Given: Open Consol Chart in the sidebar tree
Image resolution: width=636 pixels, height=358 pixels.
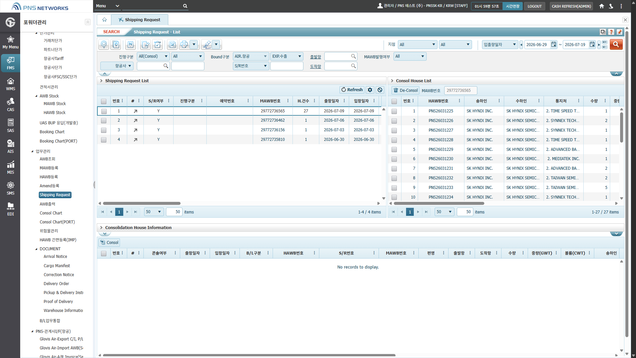Looking at the screenshot, I should (51, 213).
